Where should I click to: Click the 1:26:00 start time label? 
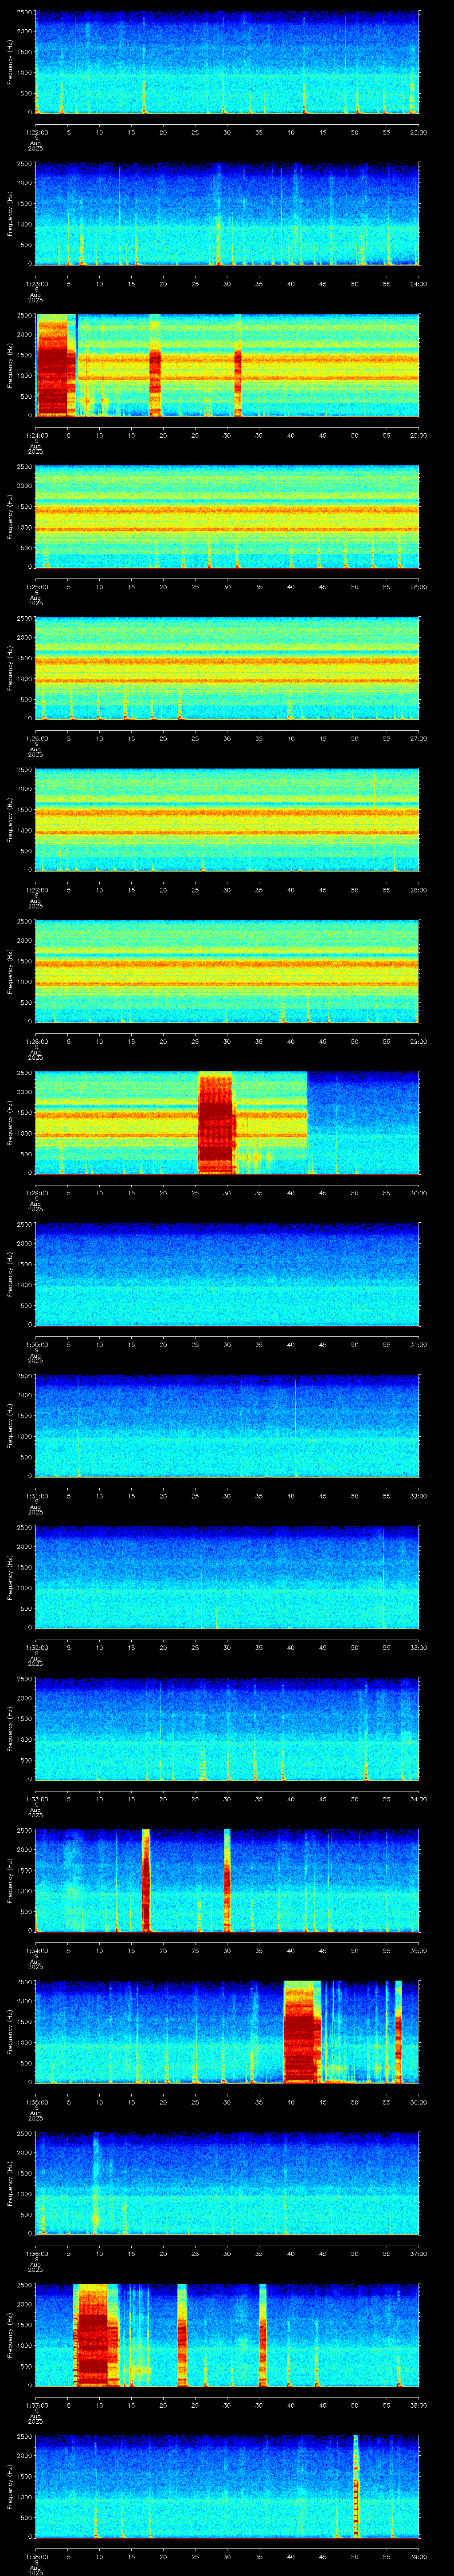tap(36, 738)
